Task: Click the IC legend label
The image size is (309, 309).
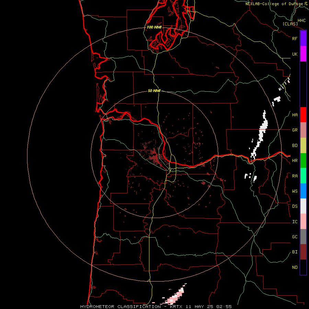Action: (x=295, y=222)
